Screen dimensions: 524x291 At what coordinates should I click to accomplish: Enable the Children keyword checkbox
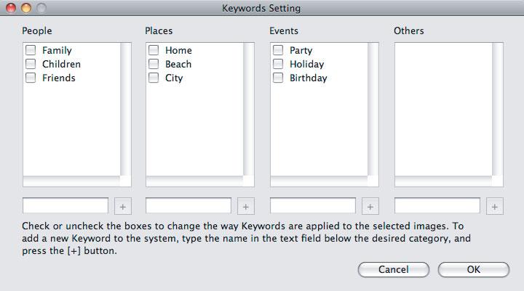(31, 64)
